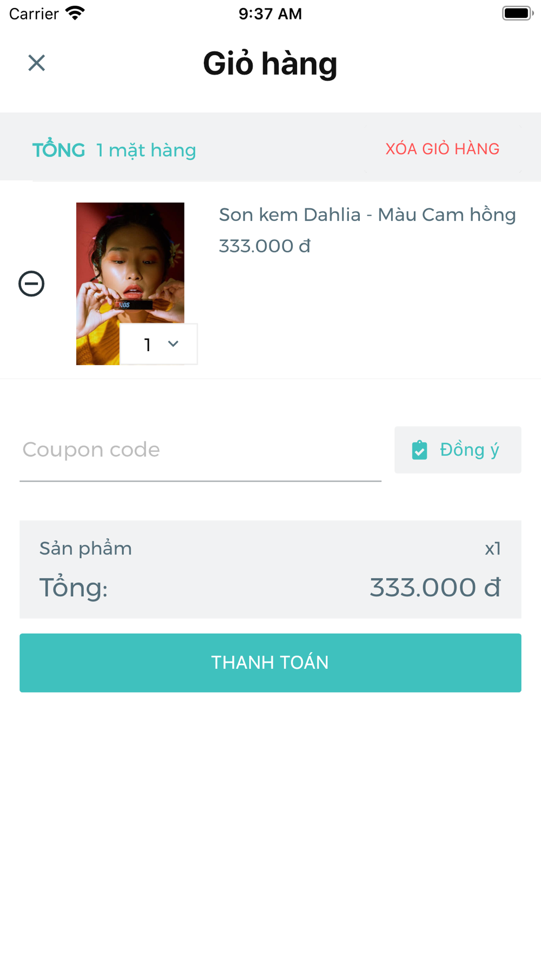Screen dimensions: 541x962
Task: Proceed with THANH TOÁN checkout button
Action: 270,663
